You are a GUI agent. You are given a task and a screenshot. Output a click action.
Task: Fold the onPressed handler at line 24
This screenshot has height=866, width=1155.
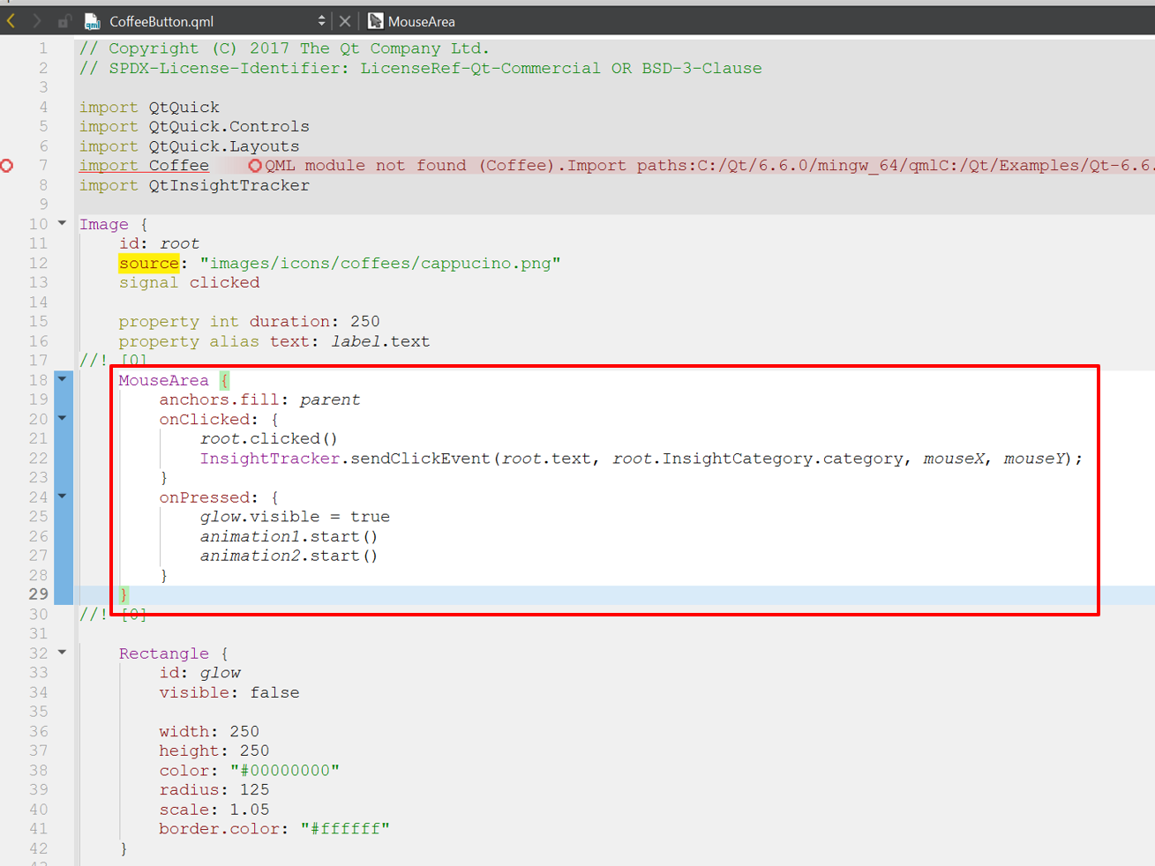[x=63, y=496]
